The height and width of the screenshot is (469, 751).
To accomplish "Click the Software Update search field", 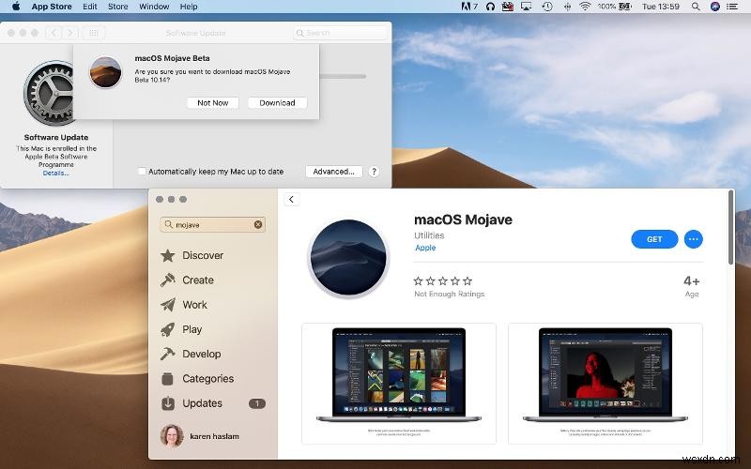I will click(340, 33).
